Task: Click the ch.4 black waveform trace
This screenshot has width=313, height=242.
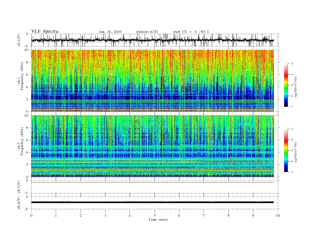Action: 152,202
